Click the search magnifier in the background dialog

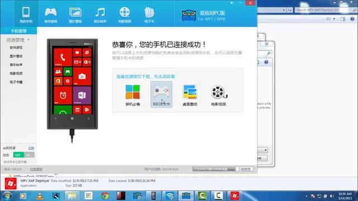point(268,53)
